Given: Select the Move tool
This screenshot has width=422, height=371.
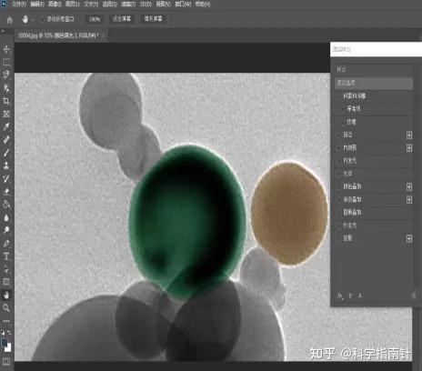Looking at the screenshot, I should [x=6, y=49].
